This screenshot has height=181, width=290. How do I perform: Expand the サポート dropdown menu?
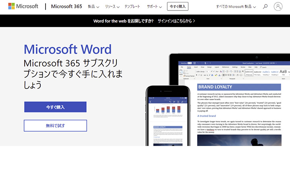coord(154,7)
